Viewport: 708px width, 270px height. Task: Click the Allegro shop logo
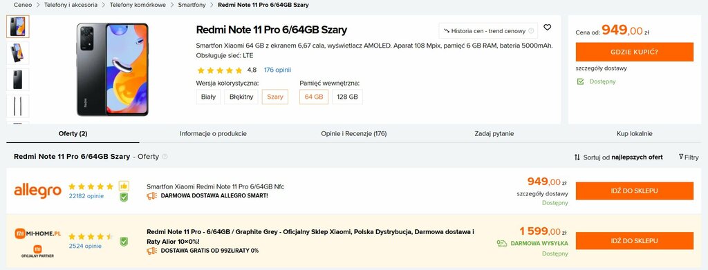[x=38, y=191]
